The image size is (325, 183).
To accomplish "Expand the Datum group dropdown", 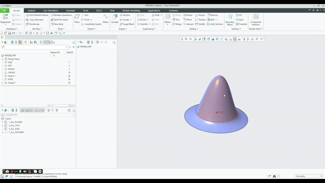I will (x=91, y=29).
